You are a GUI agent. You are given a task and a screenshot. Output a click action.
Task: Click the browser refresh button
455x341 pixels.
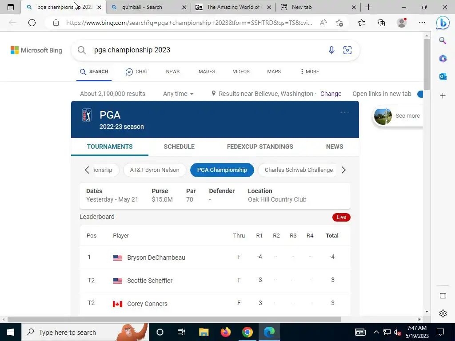point(32,23)
